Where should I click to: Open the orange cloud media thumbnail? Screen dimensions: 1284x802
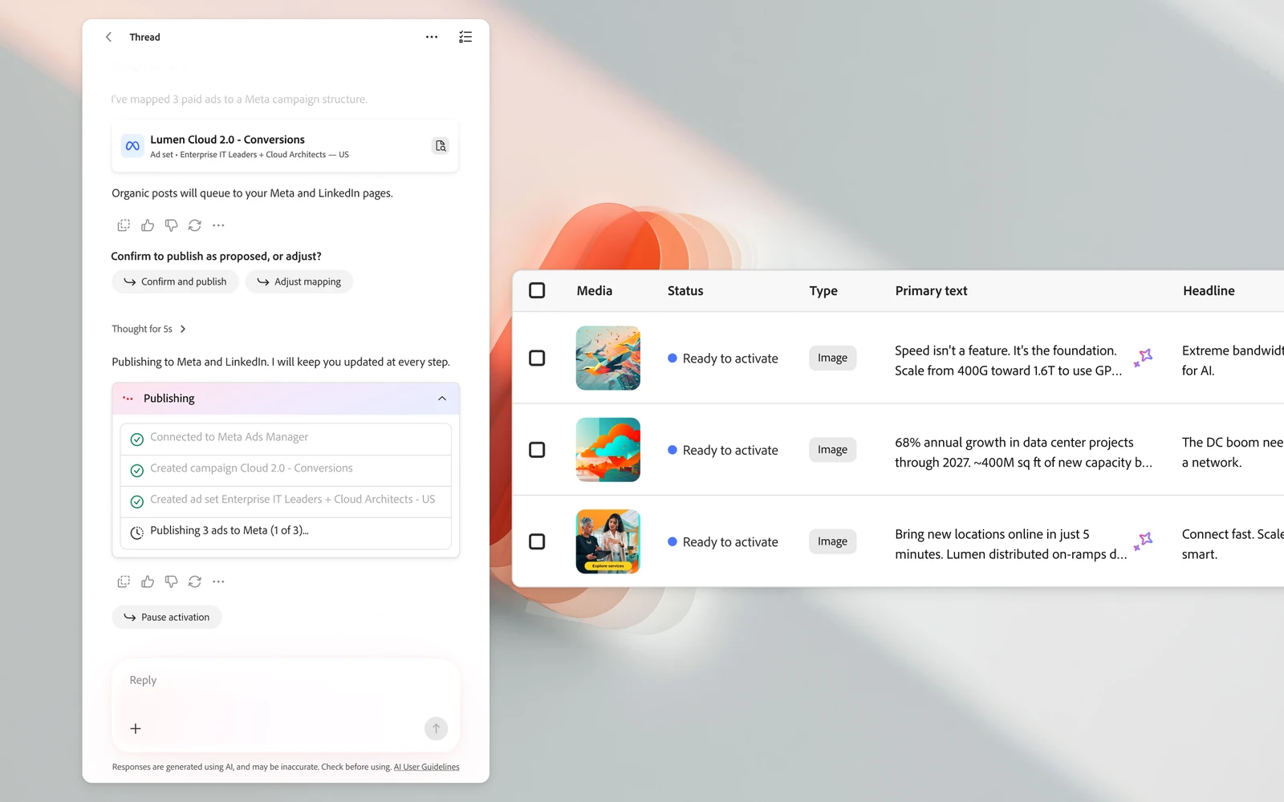tap(608, 450)
